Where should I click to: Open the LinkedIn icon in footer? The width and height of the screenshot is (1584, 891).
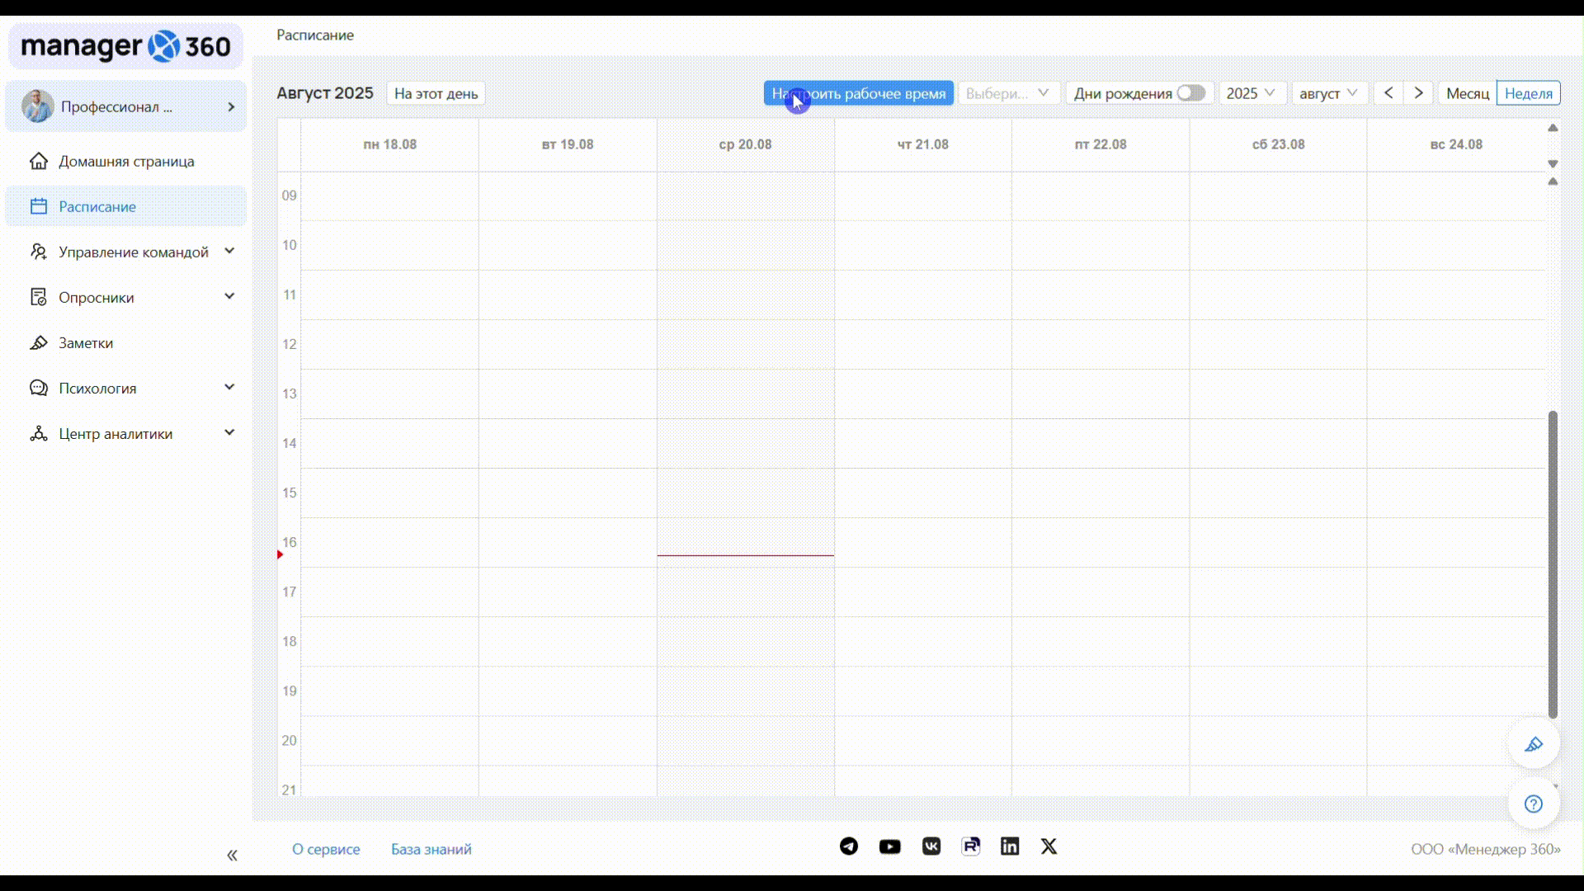point(1010,846)
